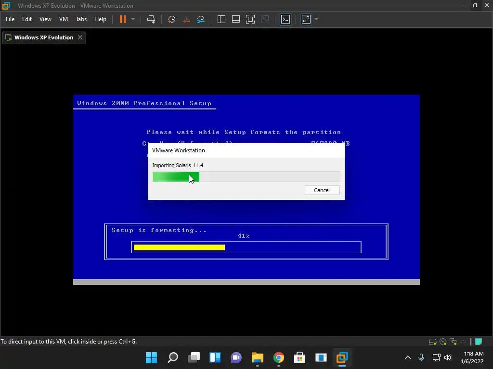Click the Setup is formatting text
This screenshot has height=369, width=493.
159,230
